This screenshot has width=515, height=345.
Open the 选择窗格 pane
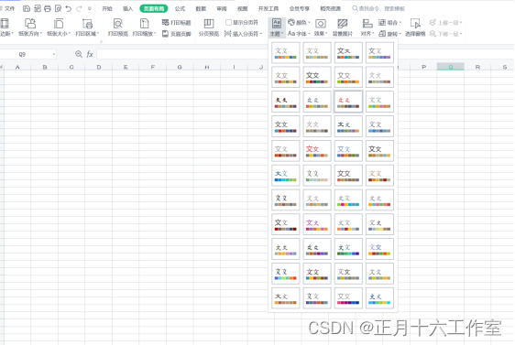click(415, 27)
